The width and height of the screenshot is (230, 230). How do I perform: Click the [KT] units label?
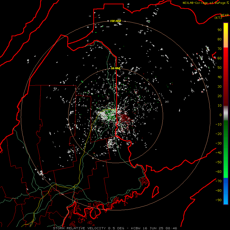point(218,18)
